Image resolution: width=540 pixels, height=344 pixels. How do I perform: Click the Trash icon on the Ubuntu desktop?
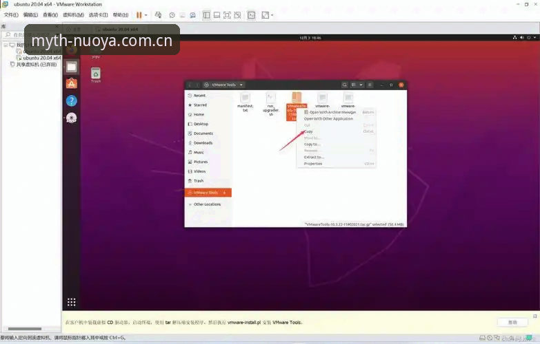click(x=96, y=75)
